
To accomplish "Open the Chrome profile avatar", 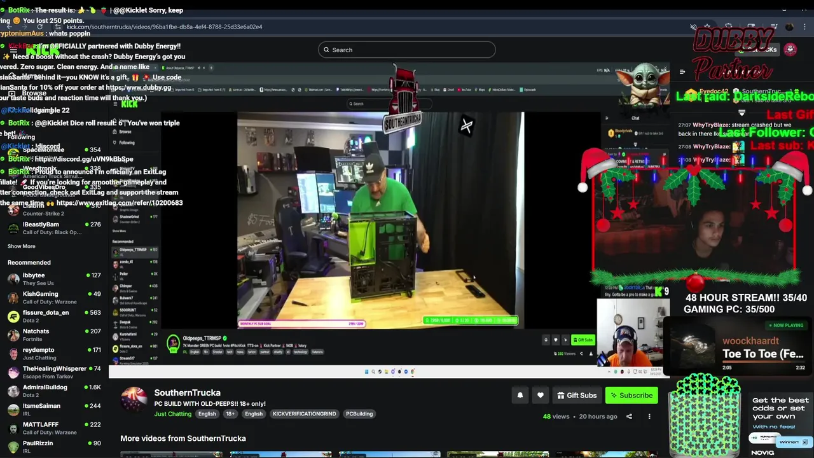I will point(789,27).
